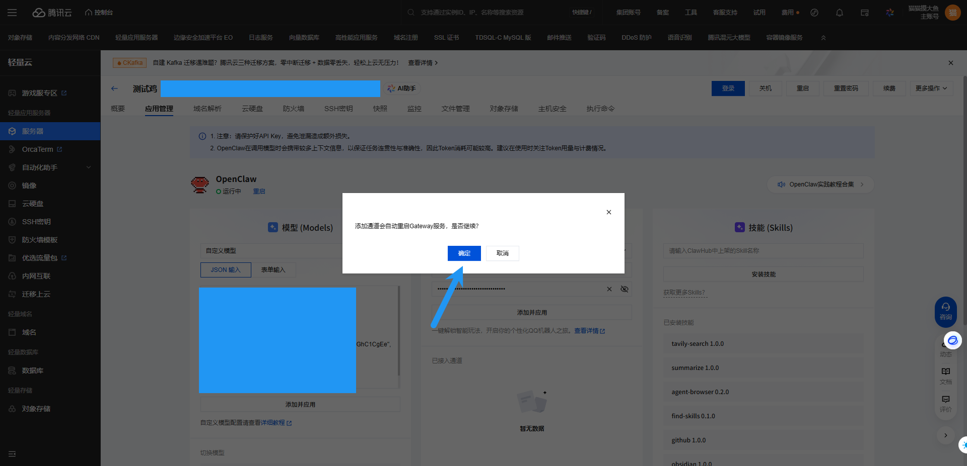This screenshot has width=967, height=466.
Task: Select the JSON 输入 mode option
Action: 226,270
